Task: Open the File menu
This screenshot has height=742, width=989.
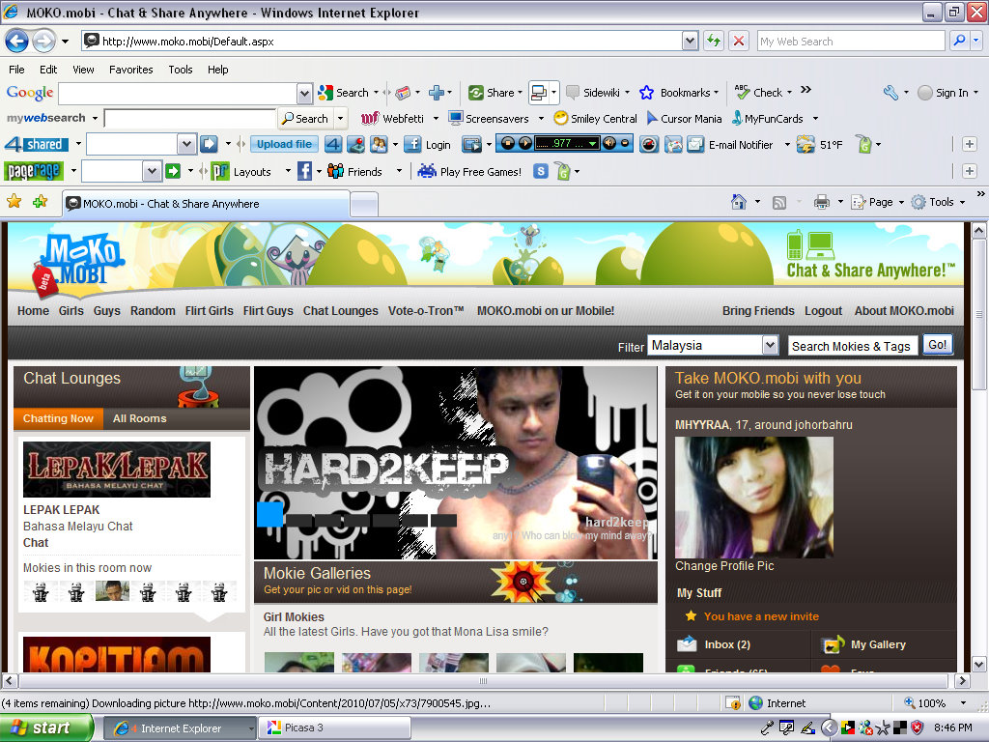Action: [x=17, y=70]
